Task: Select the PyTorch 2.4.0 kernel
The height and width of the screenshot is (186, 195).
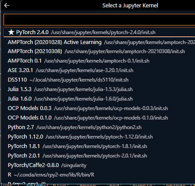Action: point(99,32)
